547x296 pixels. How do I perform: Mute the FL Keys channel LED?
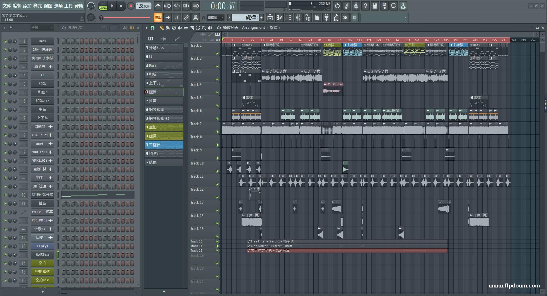coord(5,246)
